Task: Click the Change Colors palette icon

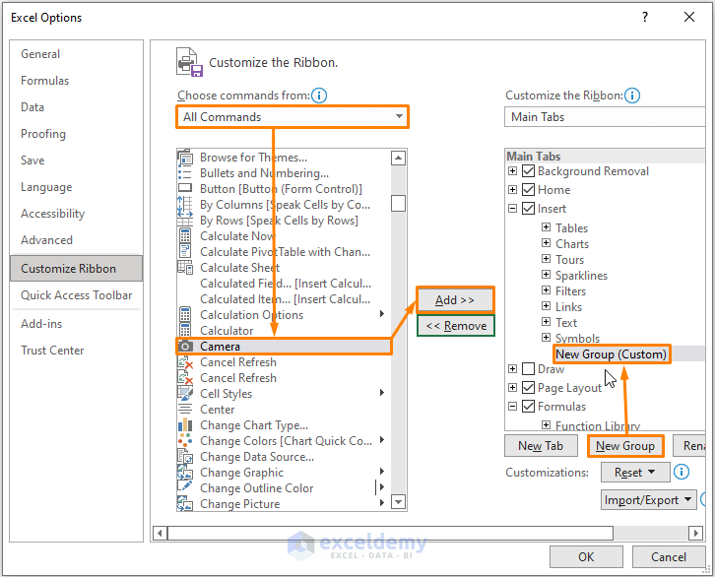Action: [185, 441]
